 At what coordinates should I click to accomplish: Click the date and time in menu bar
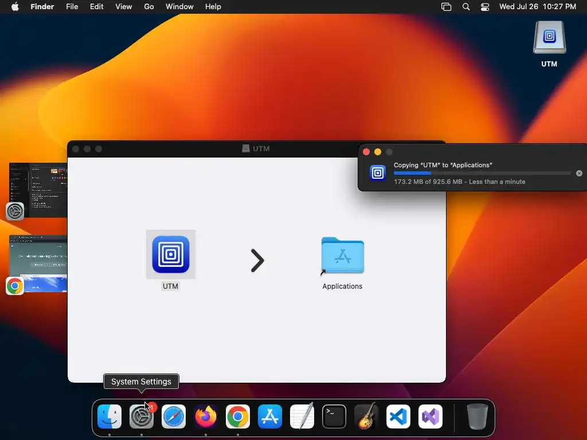[x=538, y=7]
